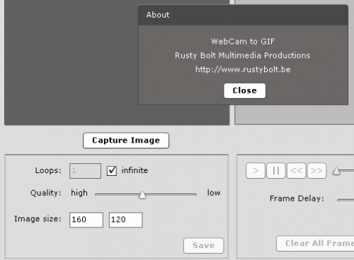Close the About dialog
Screen dimensions: 354x260
tap(244, 90)
